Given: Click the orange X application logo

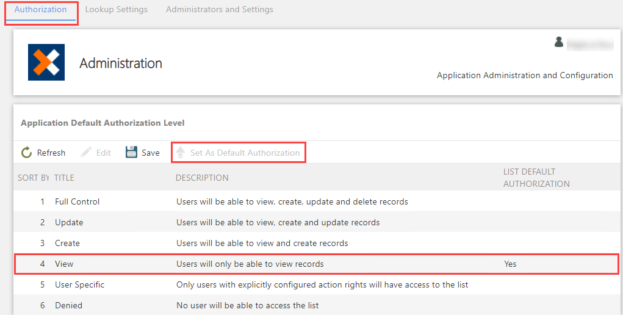Looking at the screenshot, I should (46, 62).
